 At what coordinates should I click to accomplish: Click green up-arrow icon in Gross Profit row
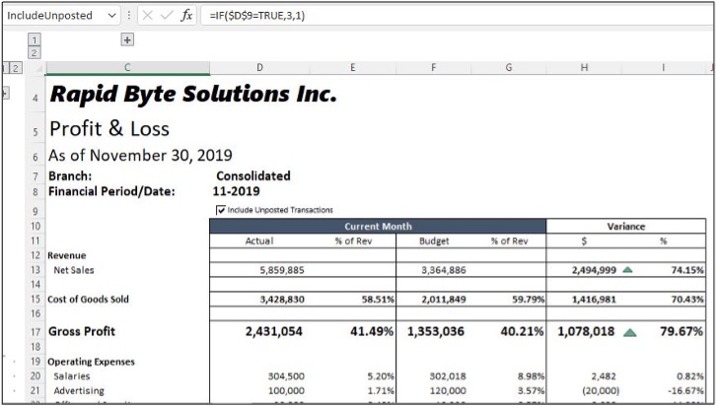click(630, 332)
